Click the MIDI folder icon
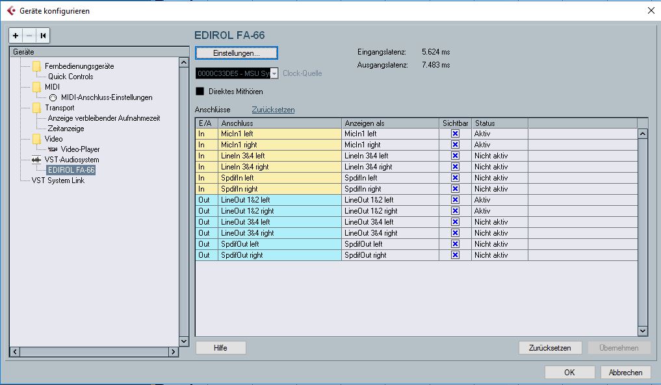 pos(36,87)
